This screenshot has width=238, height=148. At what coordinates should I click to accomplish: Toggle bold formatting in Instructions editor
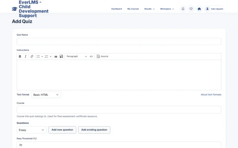pyautogui.click(x=20, y=56)
